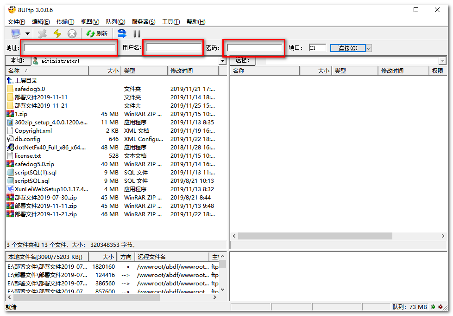Select the license.txt file icon
The image size is (453, 316).
tap(10, 156)
